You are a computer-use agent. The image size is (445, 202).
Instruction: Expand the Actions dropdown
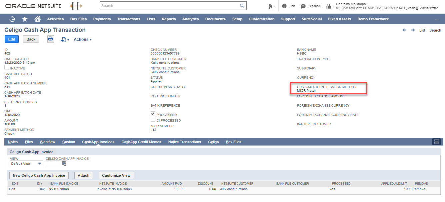point(83,40)
